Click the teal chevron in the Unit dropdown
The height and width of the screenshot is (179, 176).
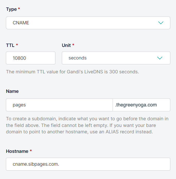[x=160, y=58]
